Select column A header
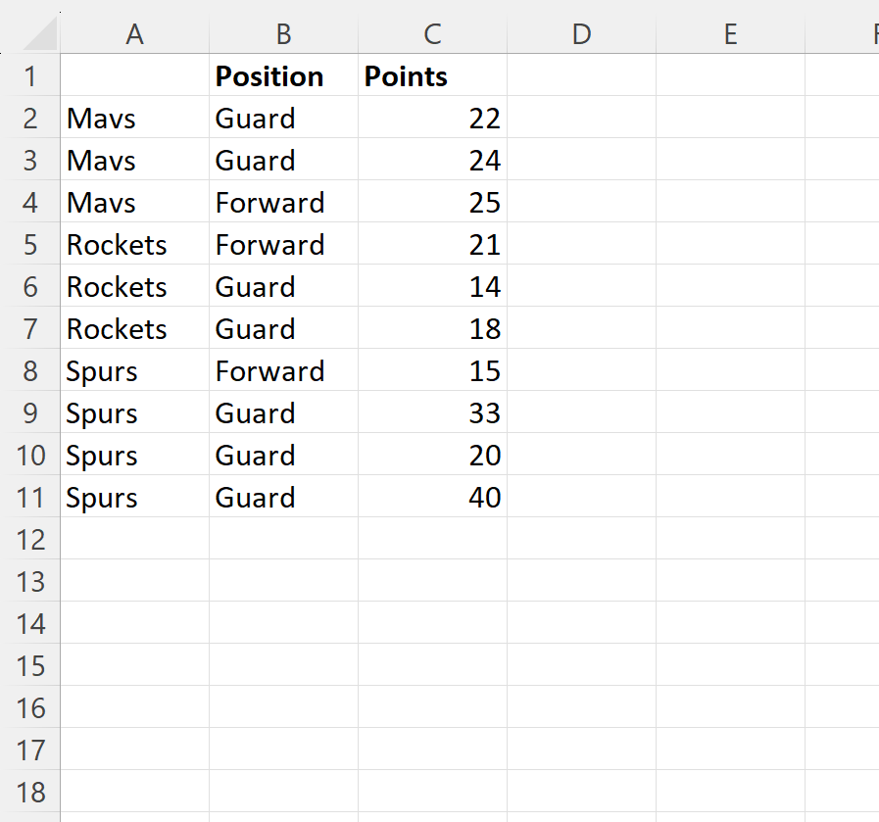879x822 pixels. tap(134, 33)
